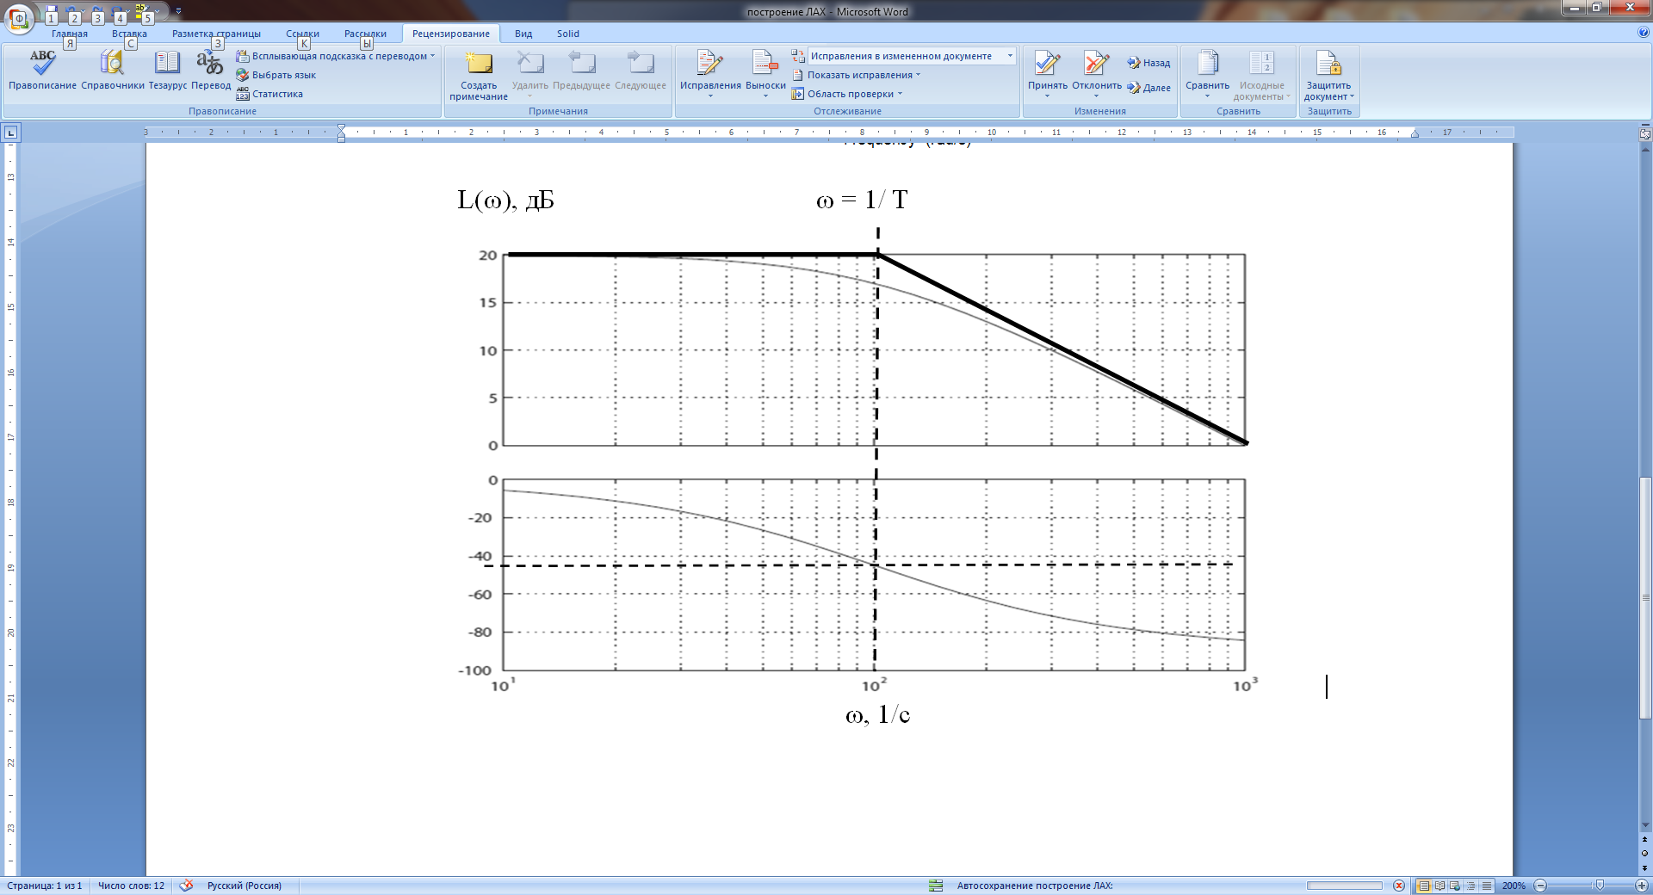Toggle Исправления track changes

pos(710,74)
